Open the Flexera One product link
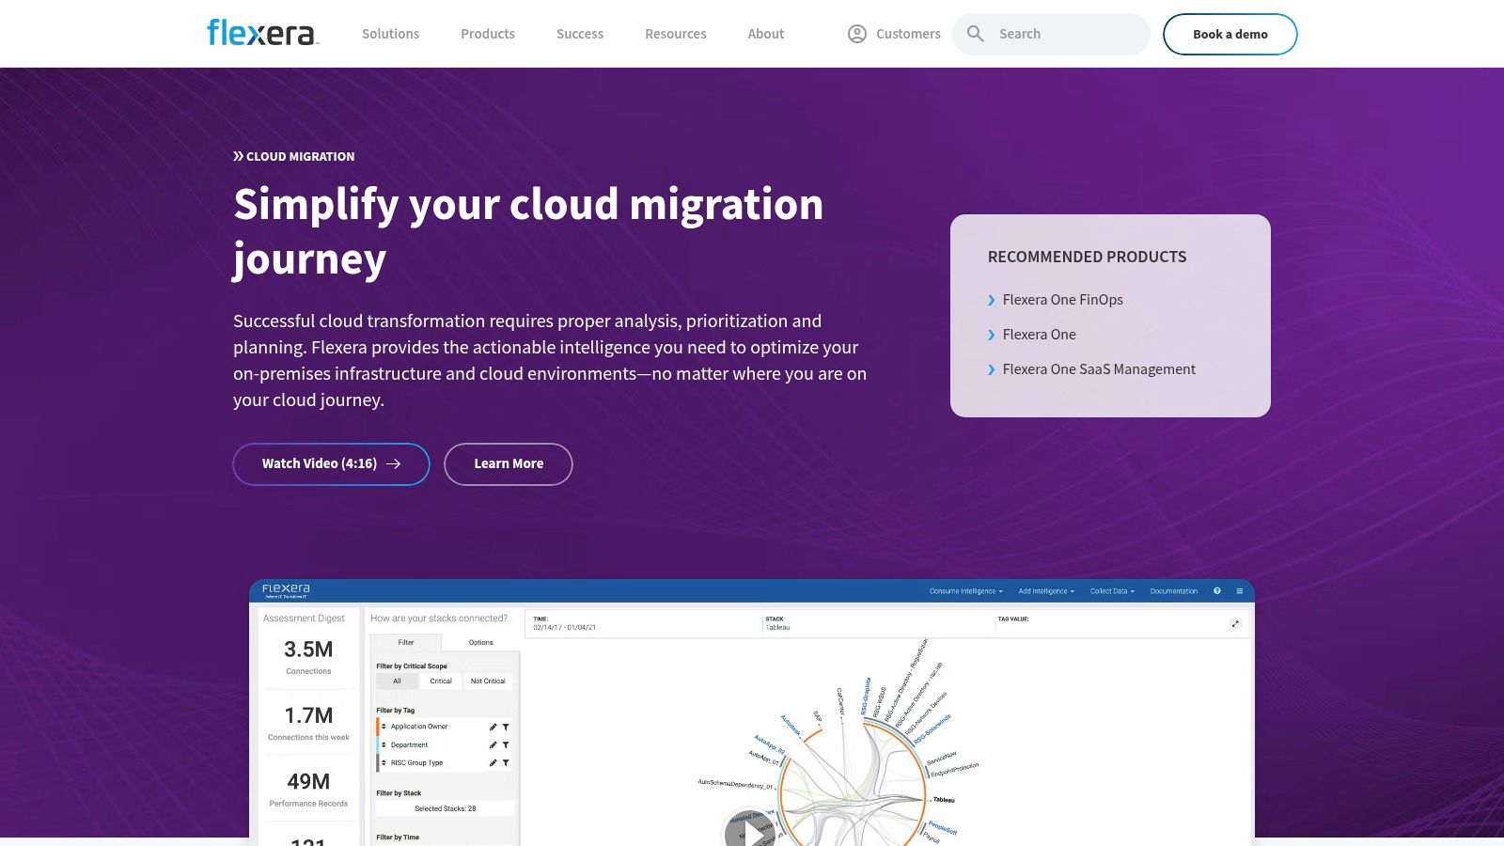This screenshot has height=846, width=1504. coord(1040,335)
